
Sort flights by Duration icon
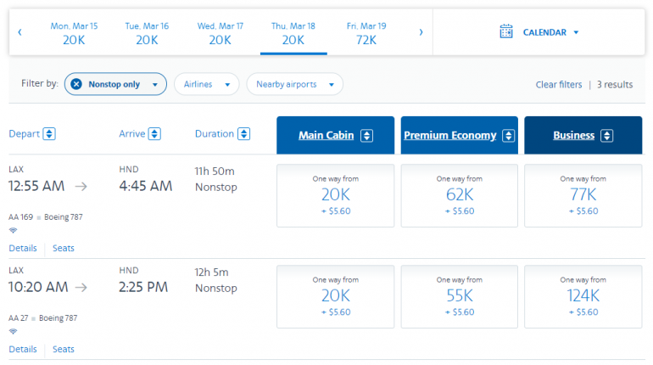243,134
